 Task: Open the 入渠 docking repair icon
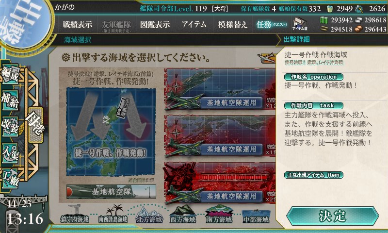tap(10, 153)
